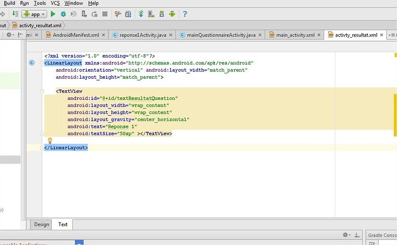397x245 pixels.
Task: Collapse the TextView opening fold marker
Action: pos(42,91)
